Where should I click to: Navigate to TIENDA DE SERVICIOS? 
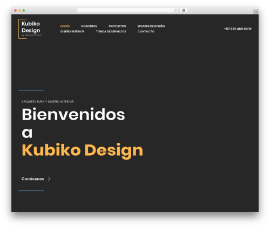[x=111, y=31]
